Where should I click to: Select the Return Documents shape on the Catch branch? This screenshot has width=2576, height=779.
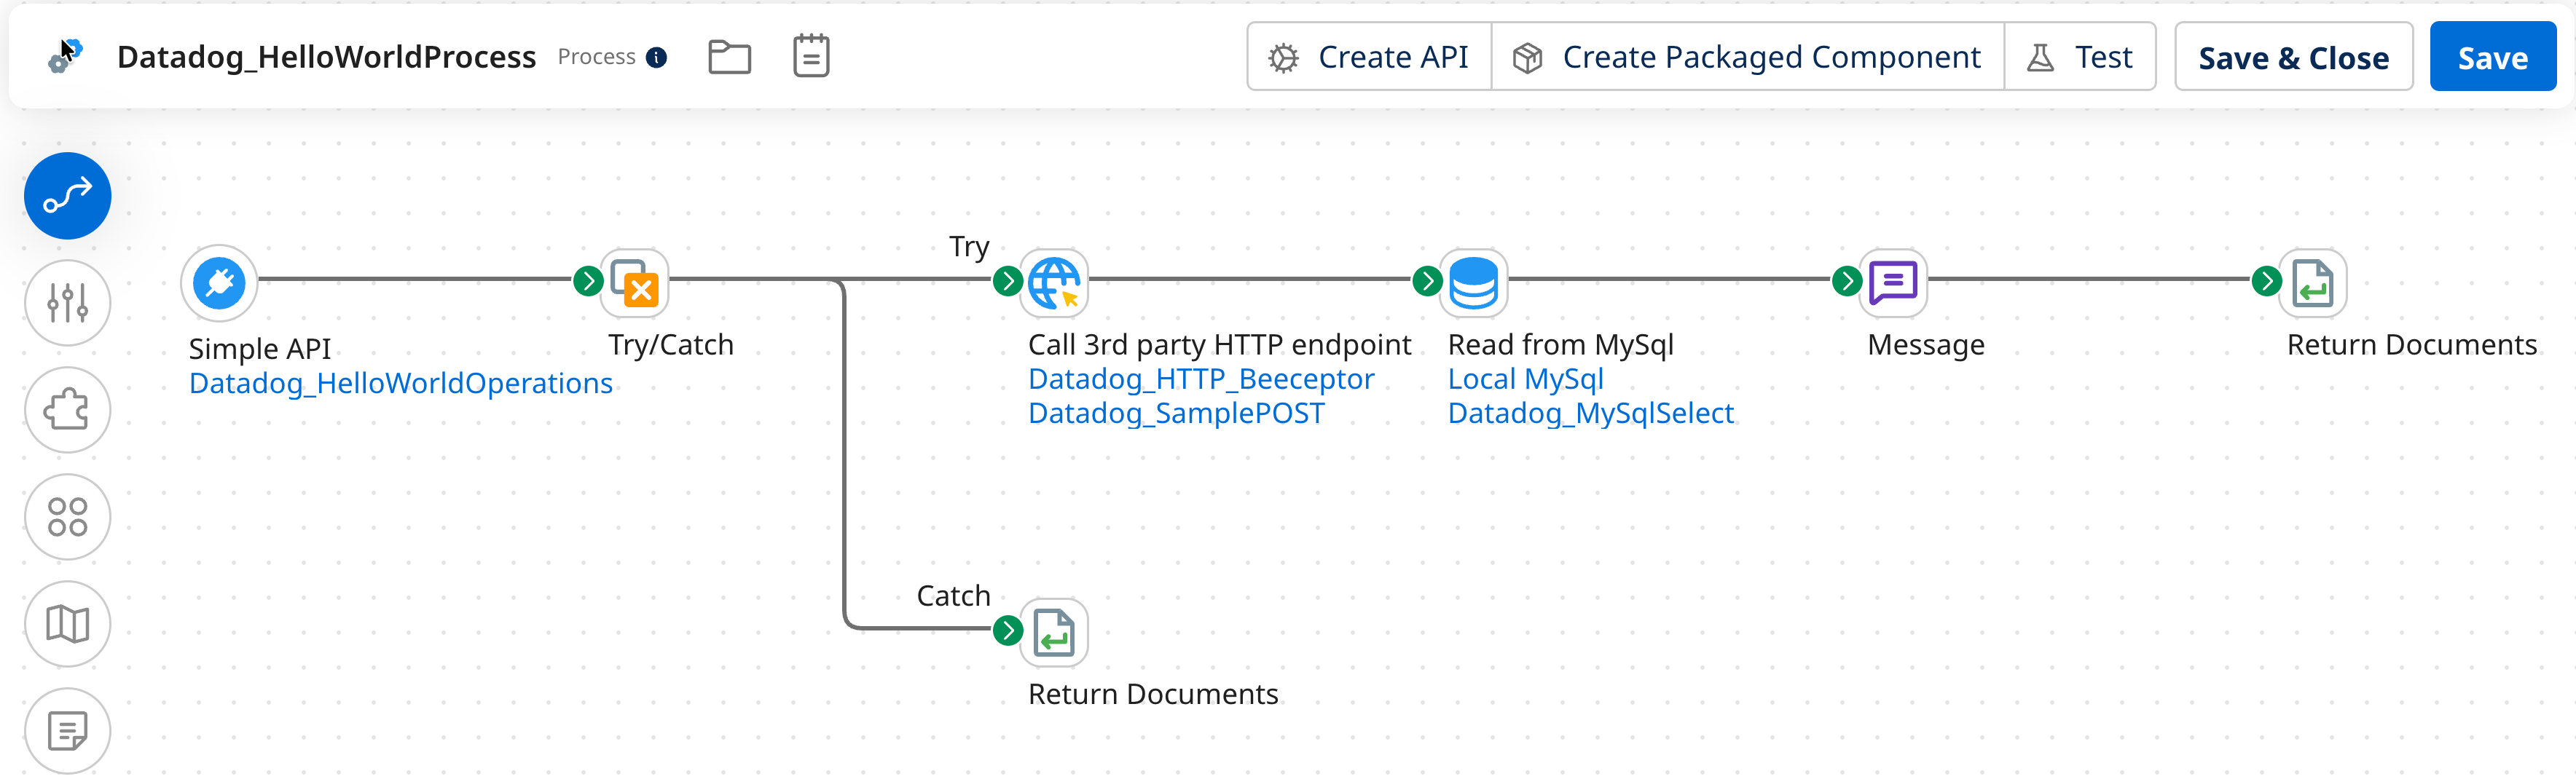pos(1054,631)
